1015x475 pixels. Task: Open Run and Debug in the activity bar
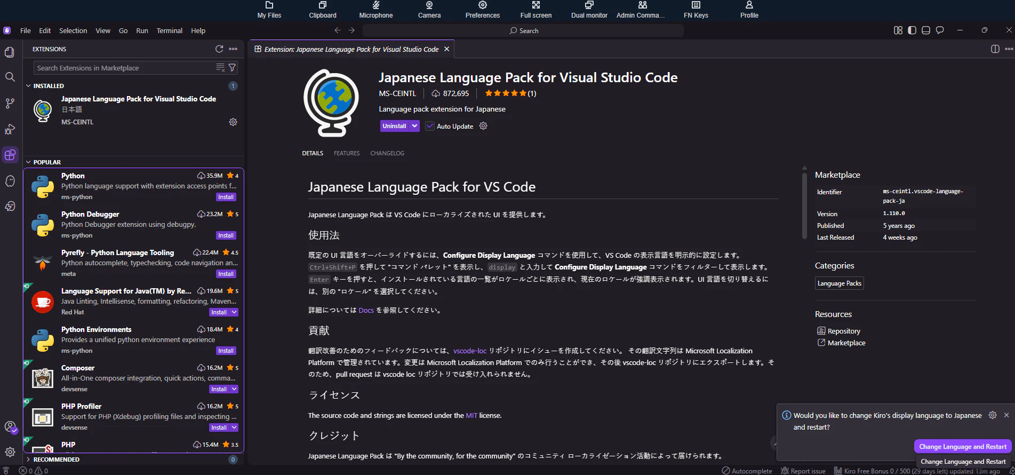tap(10, 129)
